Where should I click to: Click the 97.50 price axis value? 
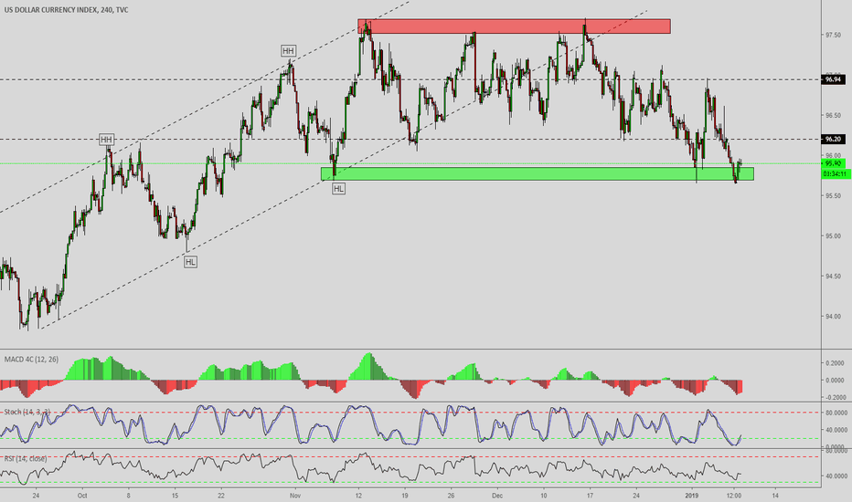833,35
